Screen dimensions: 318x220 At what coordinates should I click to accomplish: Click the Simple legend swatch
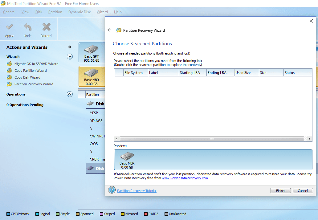point(58,214)
